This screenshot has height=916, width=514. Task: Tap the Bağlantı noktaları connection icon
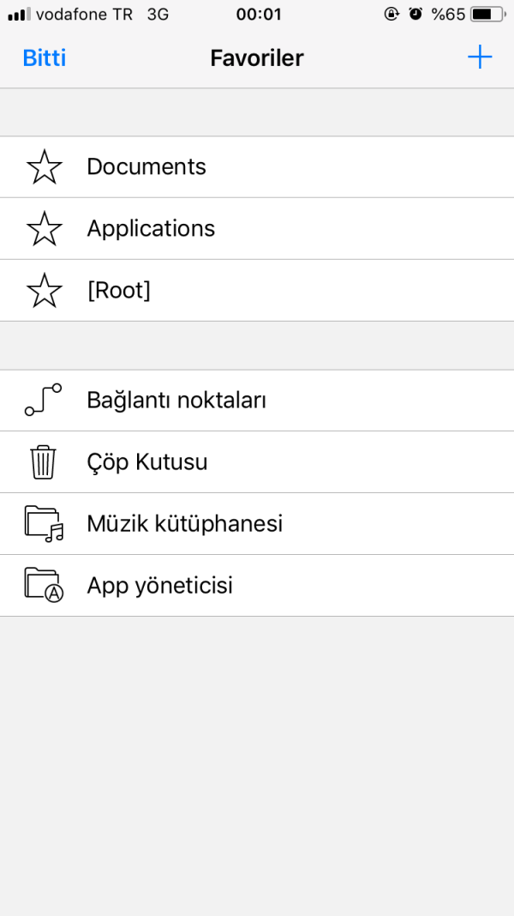point(44,401)
